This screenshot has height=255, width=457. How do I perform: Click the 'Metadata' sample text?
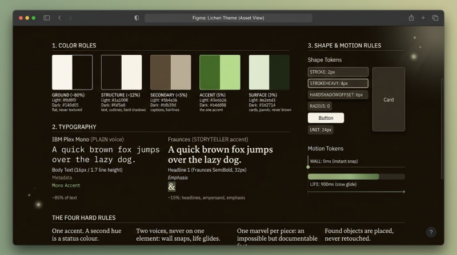click(x=62, y=177)
